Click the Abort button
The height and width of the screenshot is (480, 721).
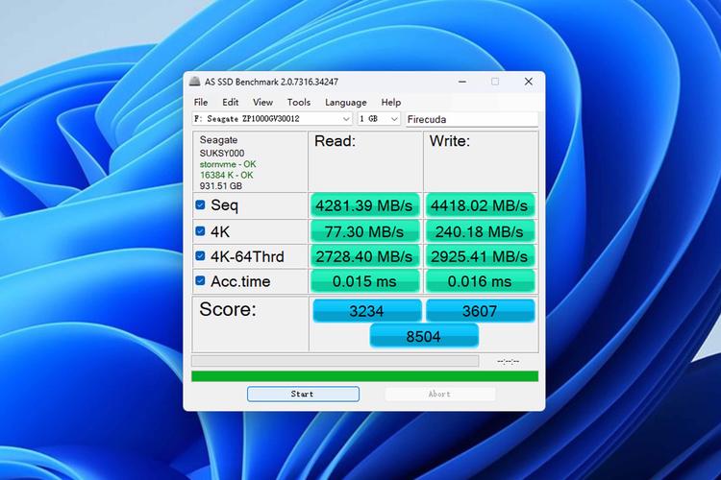[x=439, y=395]
